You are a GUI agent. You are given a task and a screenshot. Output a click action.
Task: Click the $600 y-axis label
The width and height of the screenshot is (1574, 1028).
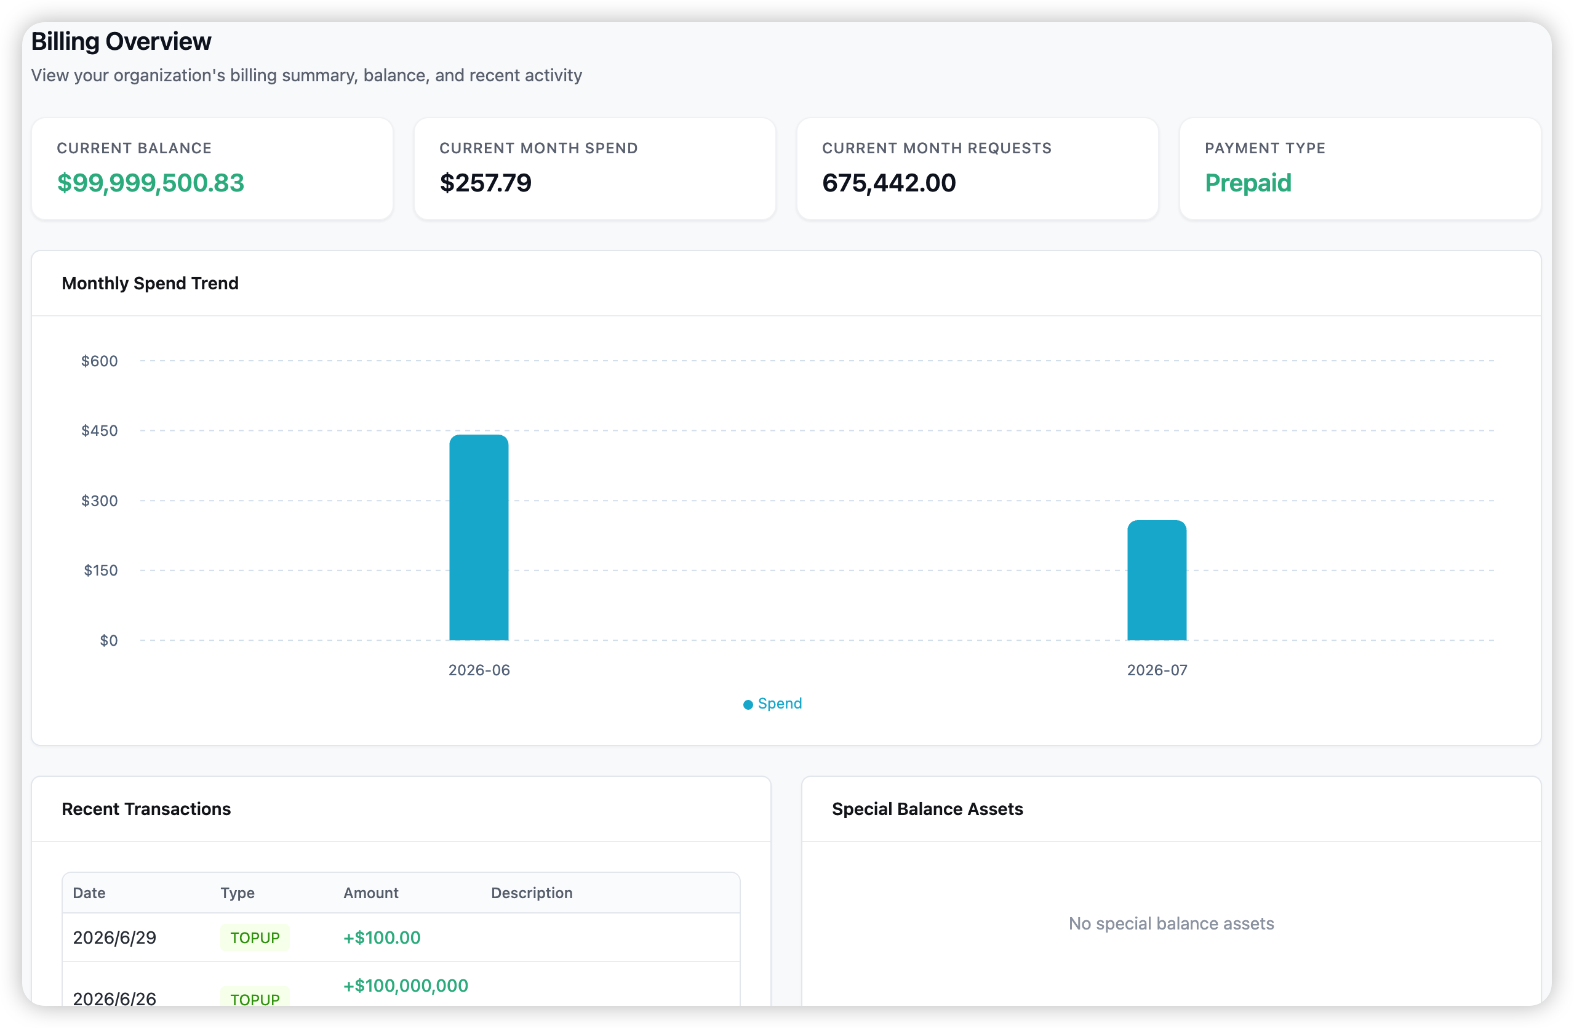99,361
